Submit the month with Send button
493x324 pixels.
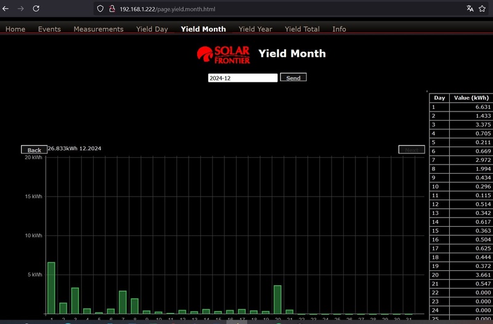[x=293, y=78]
